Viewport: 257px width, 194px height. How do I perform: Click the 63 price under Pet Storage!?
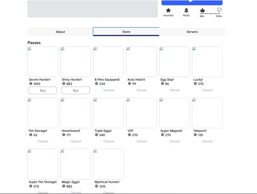(35, 135)
